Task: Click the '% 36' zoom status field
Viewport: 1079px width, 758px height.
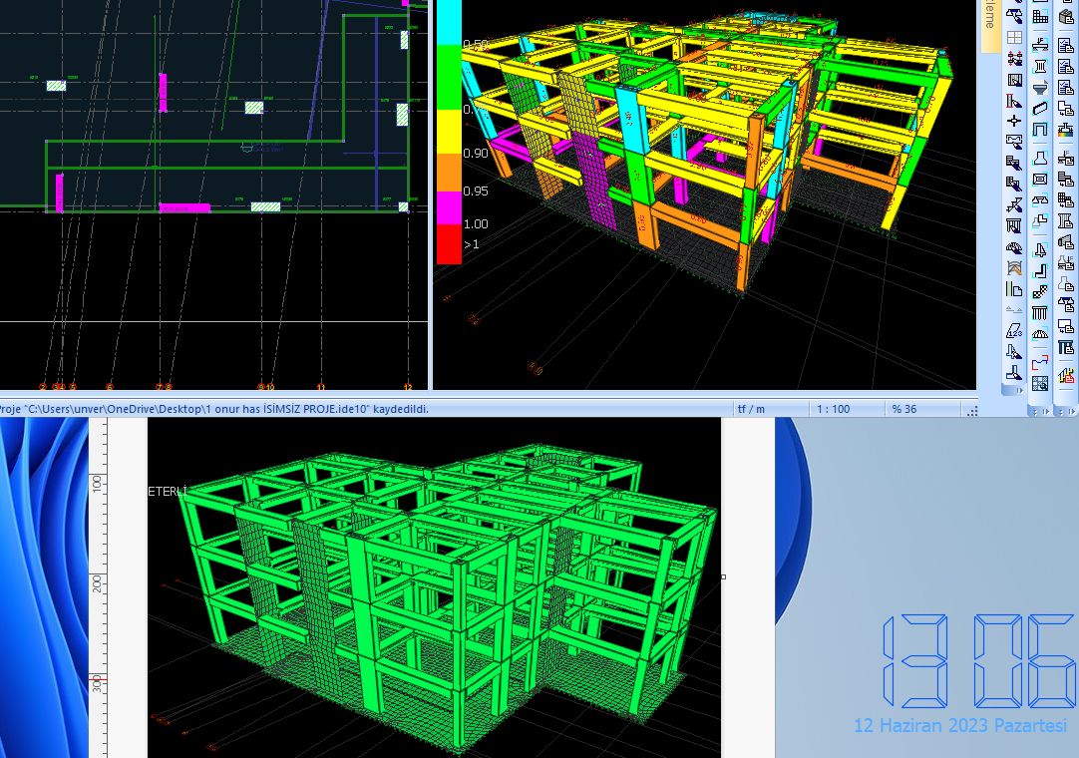Action: tap(904, 409)
